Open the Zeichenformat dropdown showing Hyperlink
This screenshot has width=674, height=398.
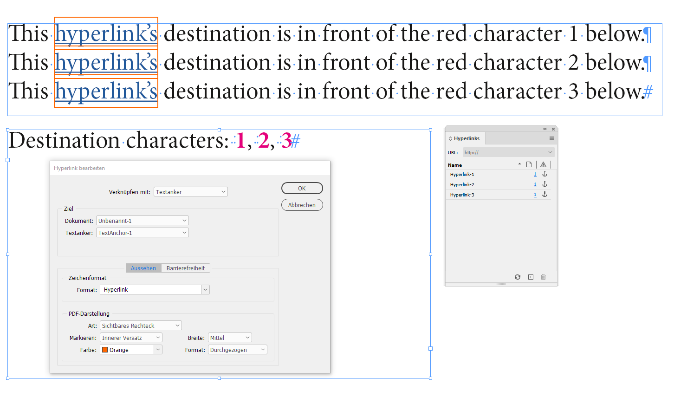(x=154, y=289)
